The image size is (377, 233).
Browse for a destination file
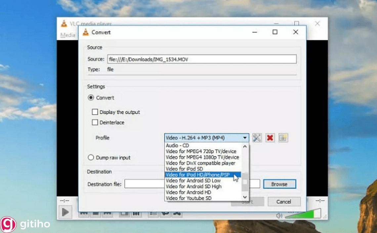279,184
